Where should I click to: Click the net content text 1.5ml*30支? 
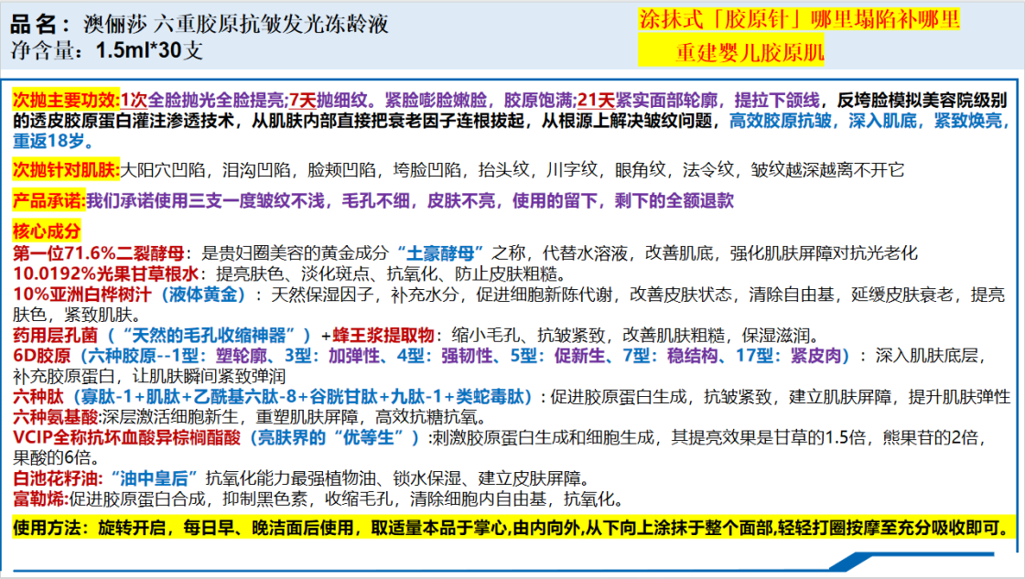(x=149, y=50)
